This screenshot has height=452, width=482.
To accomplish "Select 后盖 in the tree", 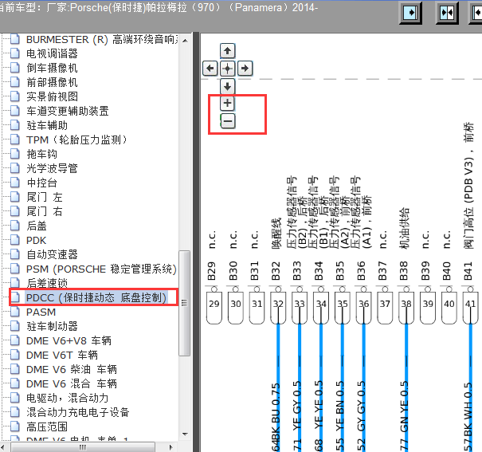I will click(x=37, y=226).
